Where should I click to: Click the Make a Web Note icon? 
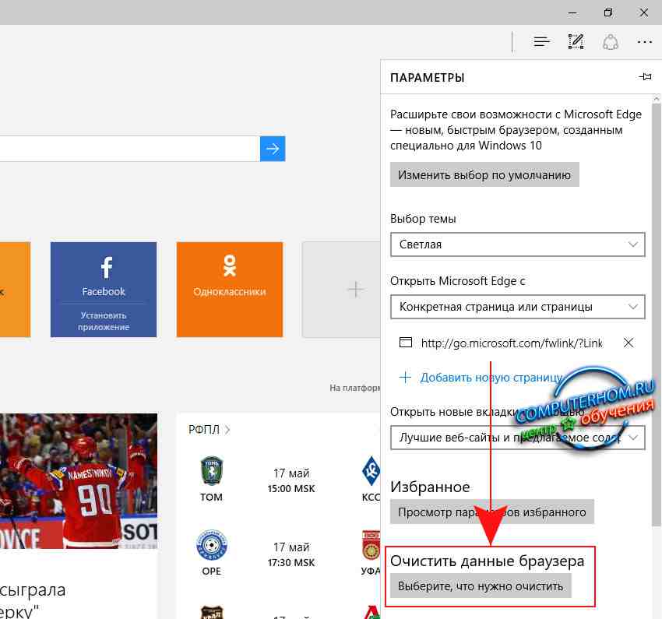click(576, 42)
